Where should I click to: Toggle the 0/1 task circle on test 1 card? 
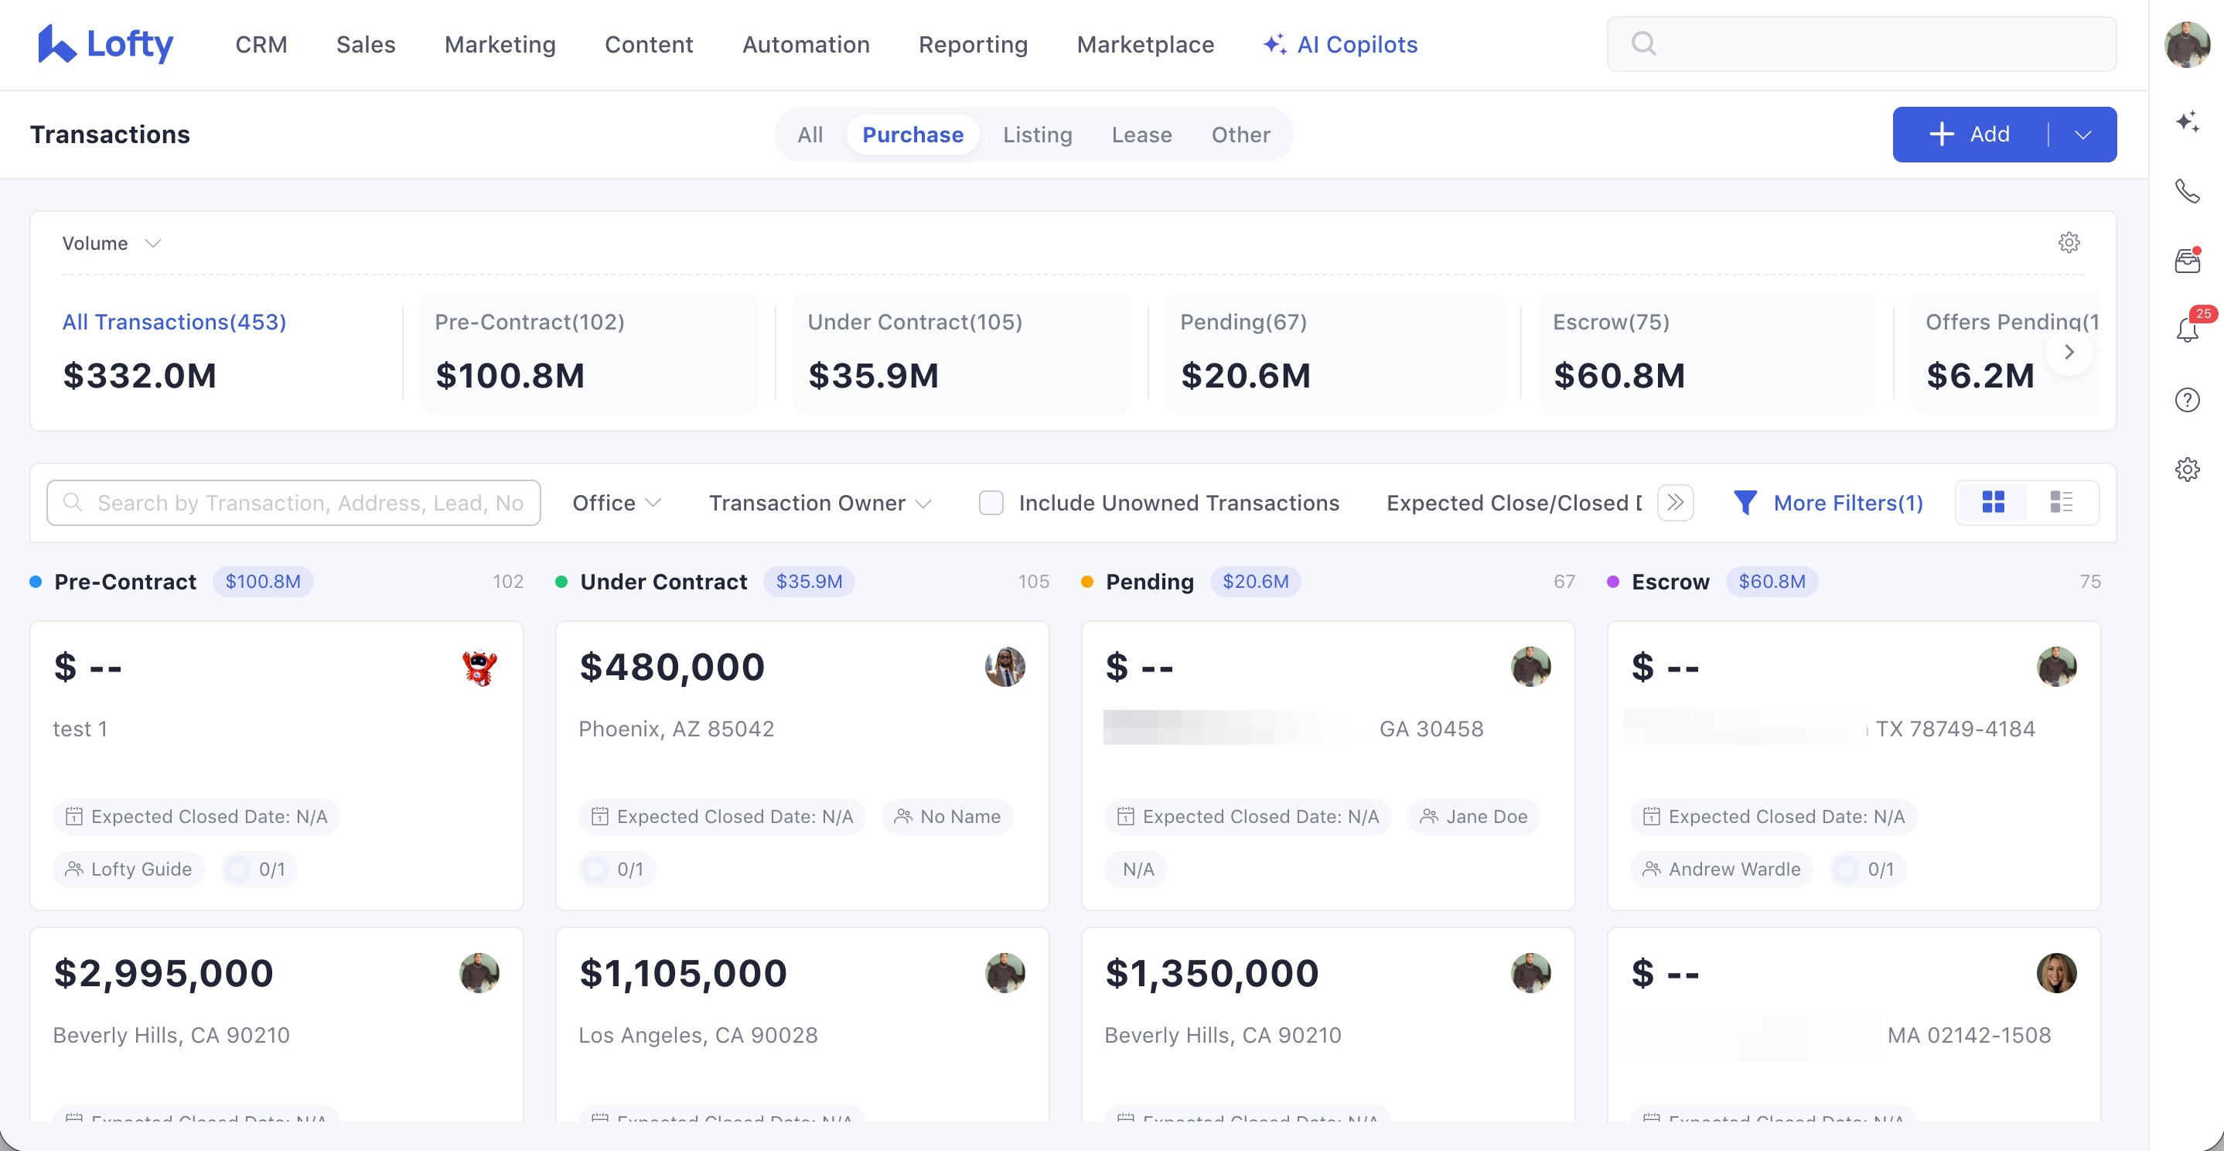point(237,869)
